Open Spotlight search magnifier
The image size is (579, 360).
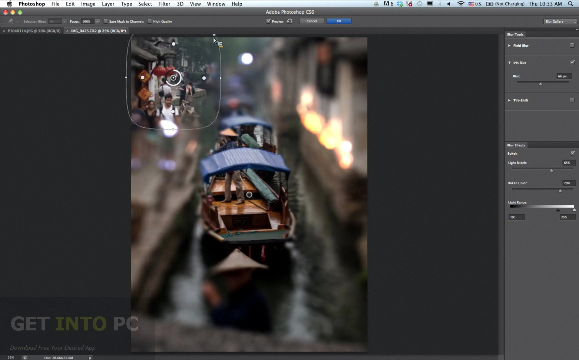coord(570,4)
